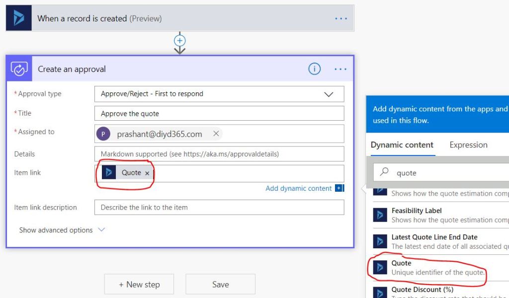Click the New step button
Viewport: 509px width, 298px height.
[x=139, y=284]
